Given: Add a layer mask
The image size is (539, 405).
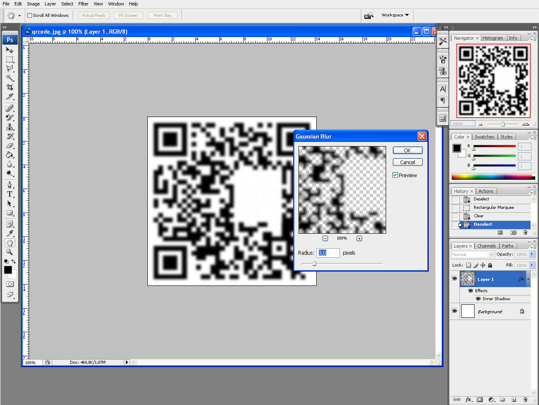Looking at the screenshot, I should pos(480,400).
